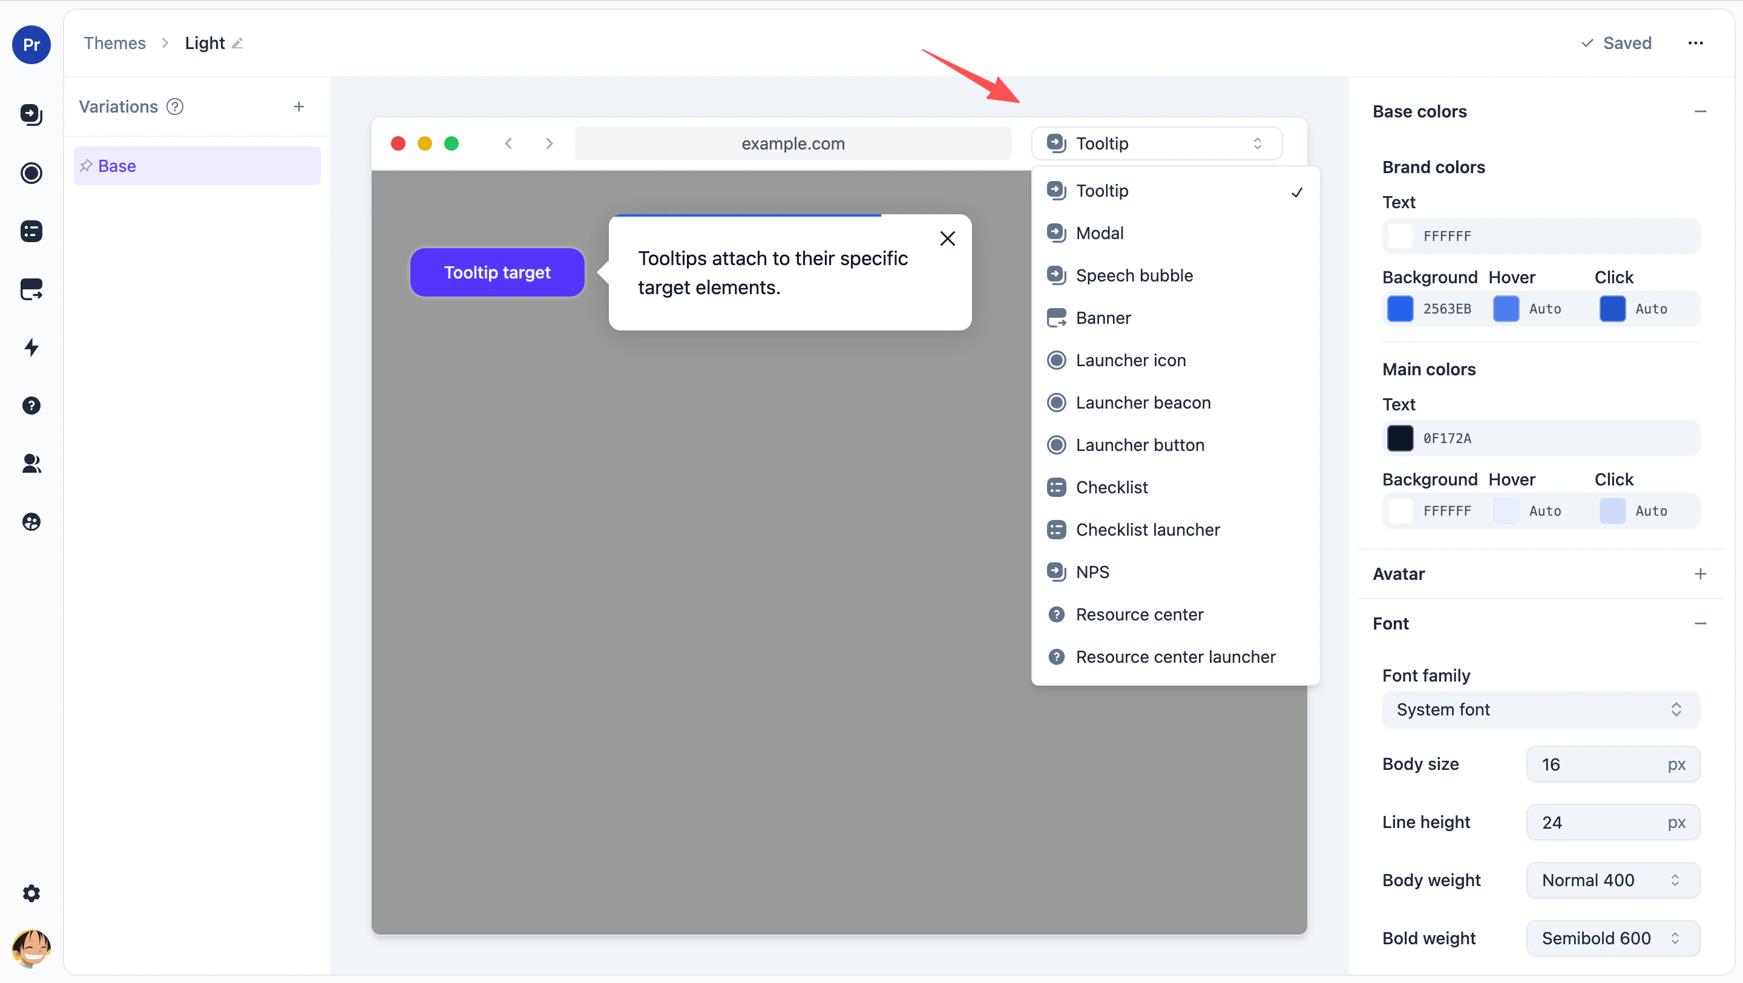Image resolution: width=1743 pixels, height=983 pixels.
Task: Click the Light theme title
Action: (205, 44)
